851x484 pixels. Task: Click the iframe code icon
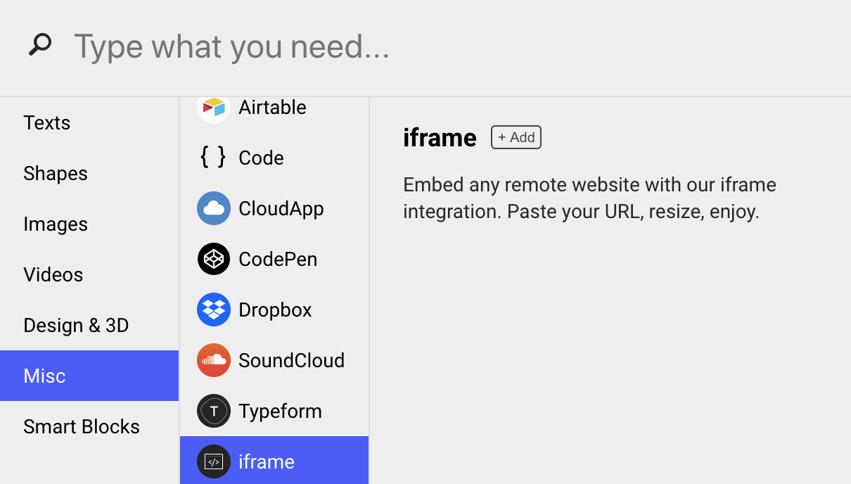pos(214,461)
